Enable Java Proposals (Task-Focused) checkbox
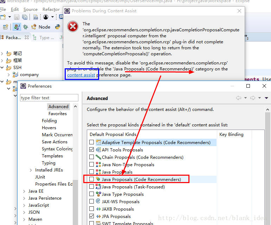Image resolution: width=271 pixels, height=225 pixels. [92, 187]
